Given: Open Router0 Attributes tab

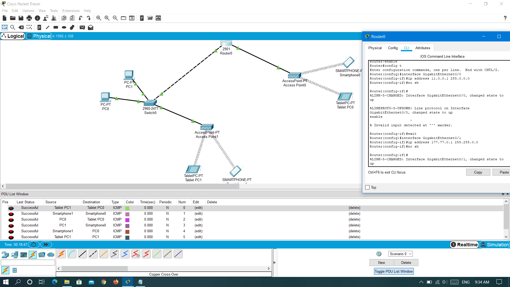Looking at the screenshot, I should (423, 48).
